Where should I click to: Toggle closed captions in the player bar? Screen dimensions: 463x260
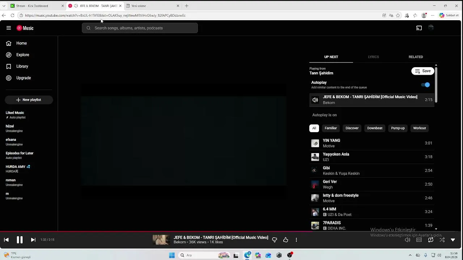tap(419, 240)
